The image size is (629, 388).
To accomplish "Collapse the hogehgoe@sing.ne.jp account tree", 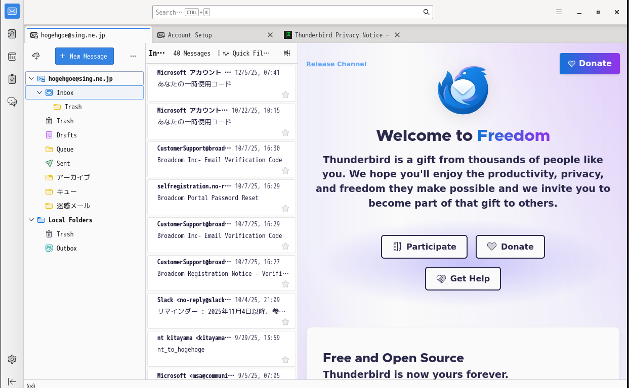I will (31, 78).
